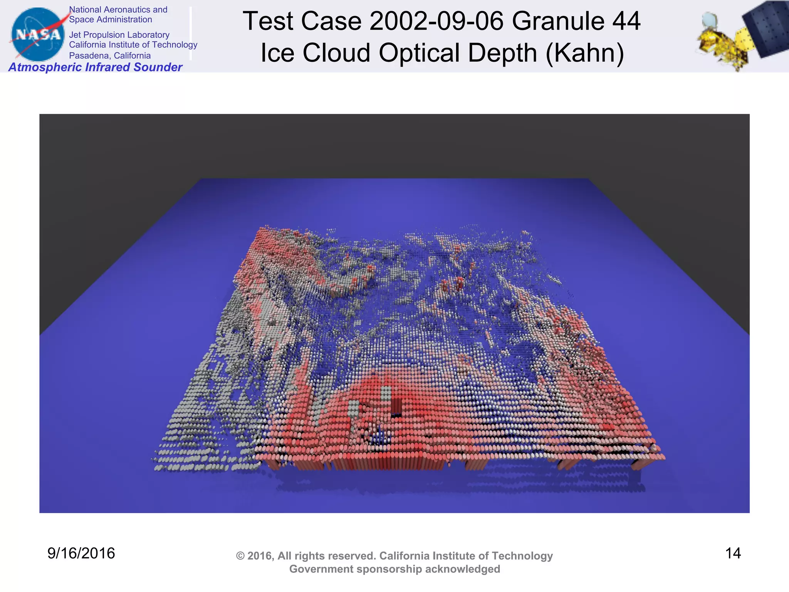Click the slide title "Test Case 2002-09-06 Granule 44"
This screenshot has height=592, width=789.
point(442,21)
